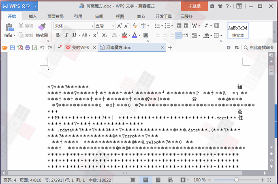This screenshot has width=278, height=184.
Task: Click zoom in plus button
Action: (263, 180)
